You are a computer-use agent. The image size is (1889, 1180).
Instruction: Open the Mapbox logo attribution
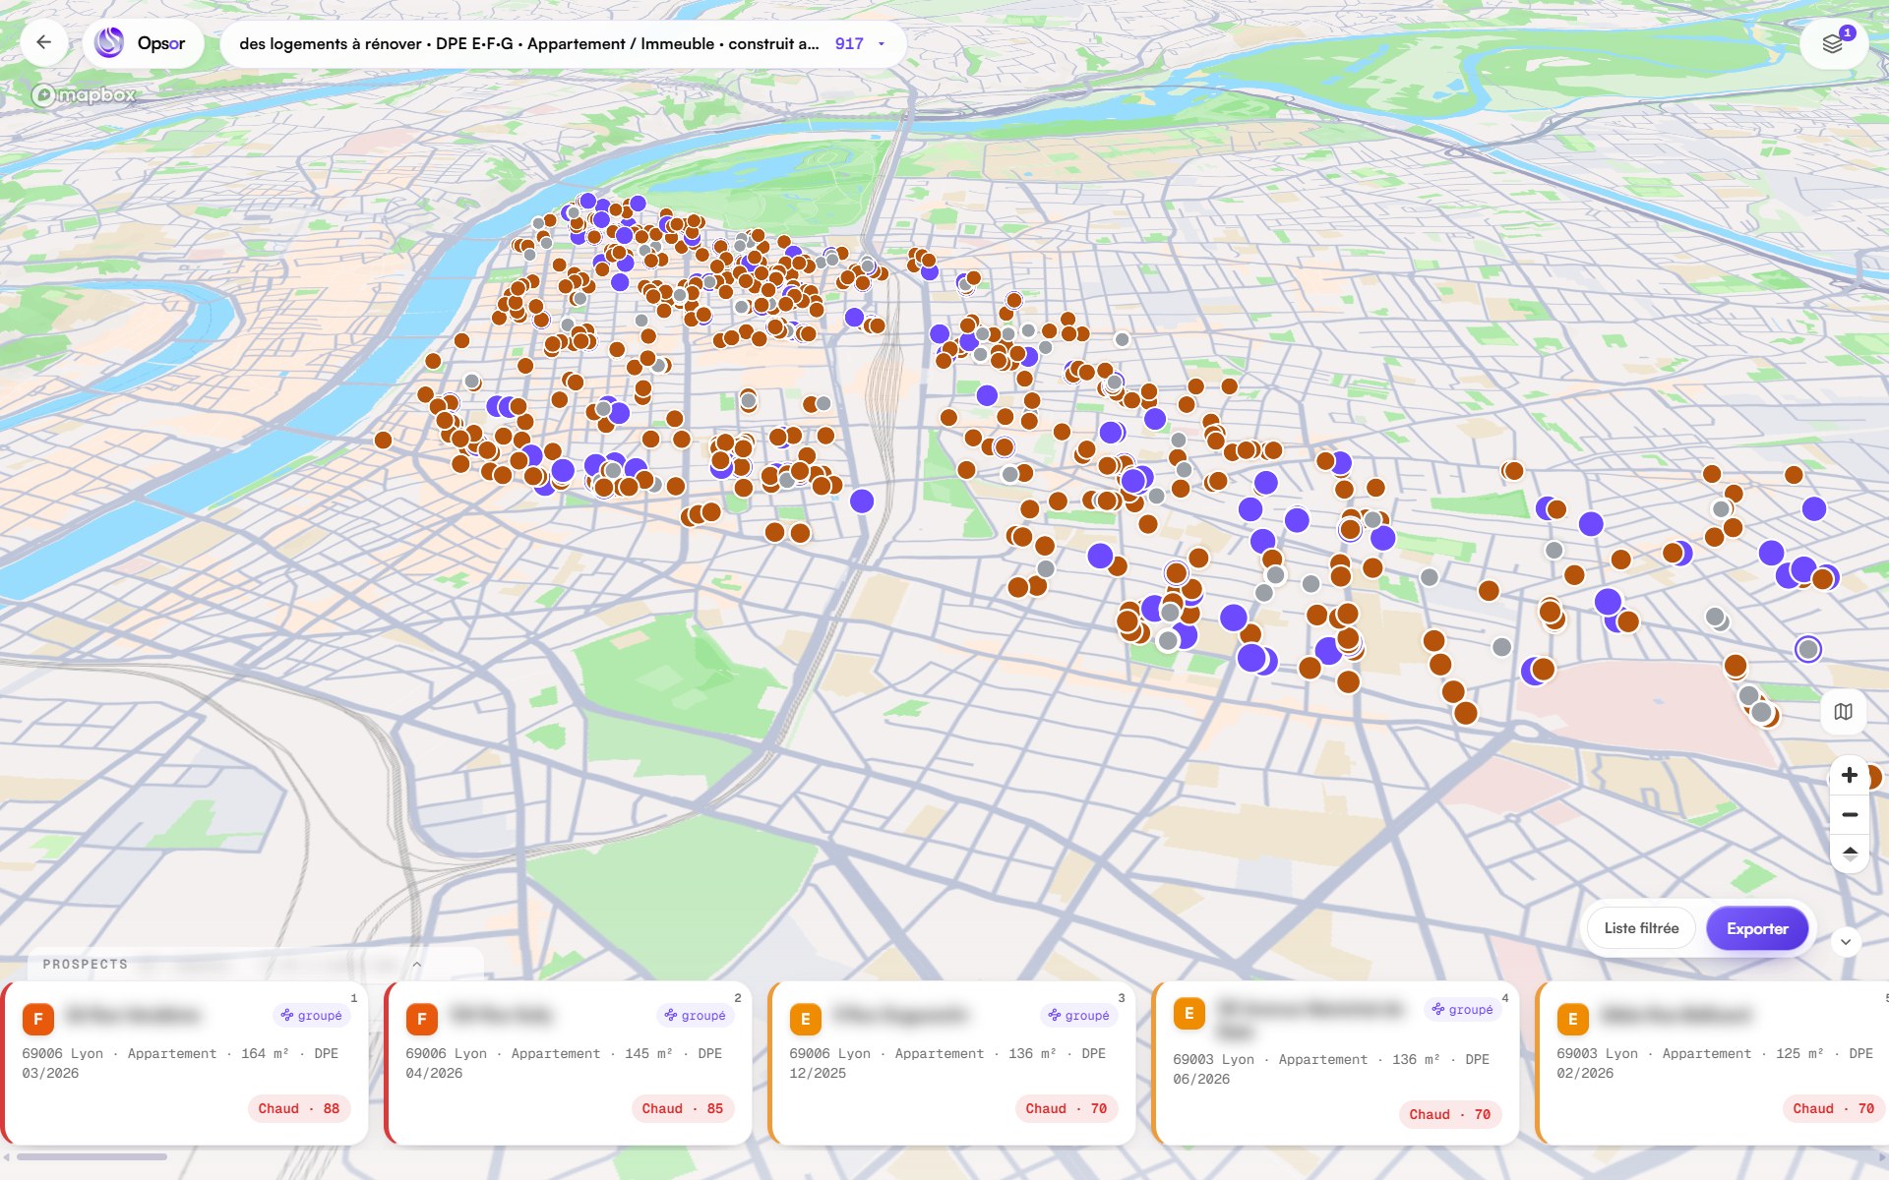click(x=84, y=95)
